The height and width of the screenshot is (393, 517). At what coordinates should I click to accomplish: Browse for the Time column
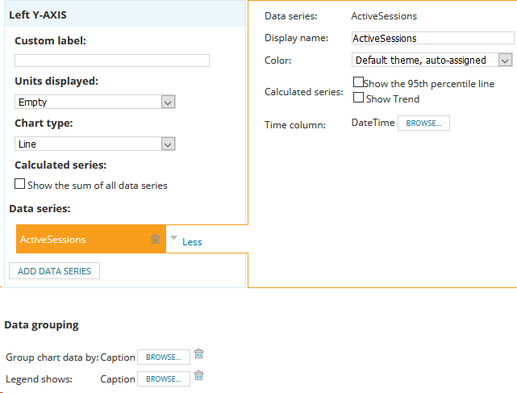(x=423, y=123)
